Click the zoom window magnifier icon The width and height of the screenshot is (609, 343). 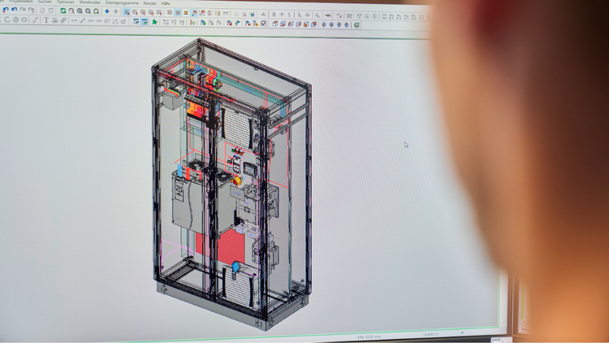pos(71,11)
